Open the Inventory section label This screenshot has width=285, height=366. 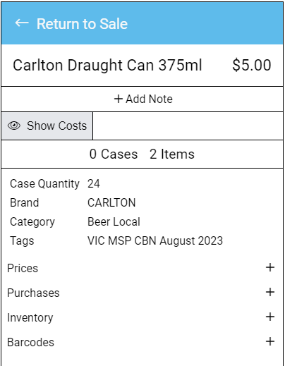30,318
